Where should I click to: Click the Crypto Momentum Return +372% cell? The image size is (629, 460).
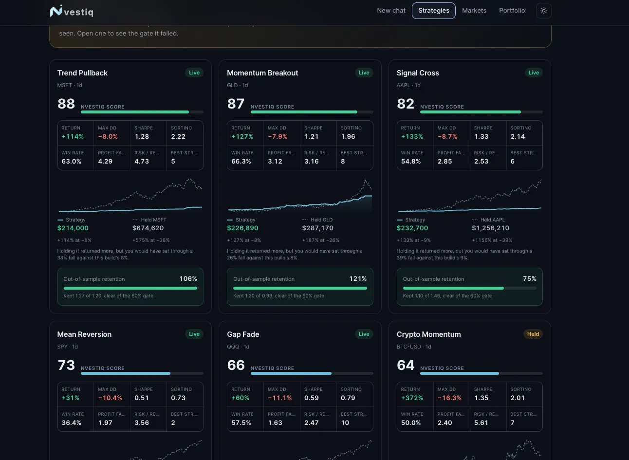(x=415, y=394)
